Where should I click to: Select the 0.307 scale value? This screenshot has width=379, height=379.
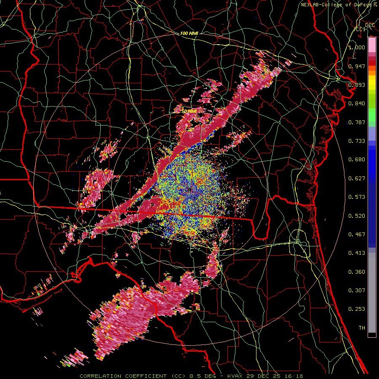357,291
